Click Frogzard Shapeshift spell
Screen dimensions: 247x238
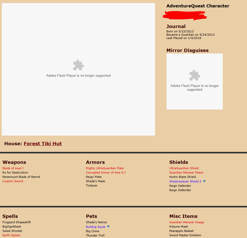point(17,222)
